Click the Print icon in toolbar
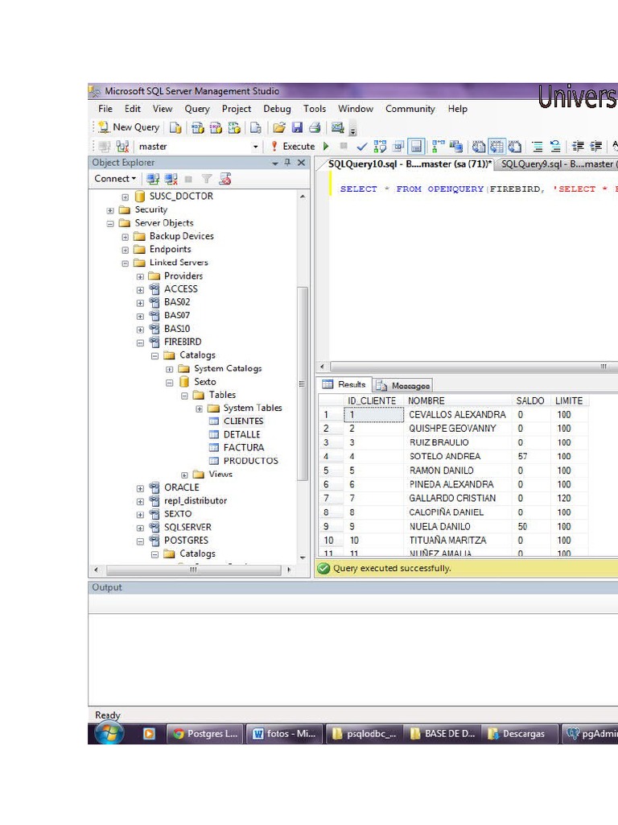This screenshot has height=825, width=618. click(315, 127)
